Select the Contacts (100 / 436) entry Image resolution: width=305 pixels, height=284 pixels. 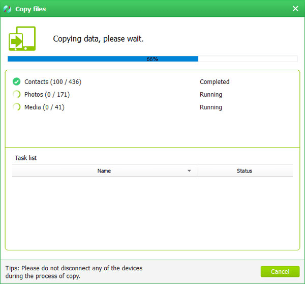(x=53, y=82)
